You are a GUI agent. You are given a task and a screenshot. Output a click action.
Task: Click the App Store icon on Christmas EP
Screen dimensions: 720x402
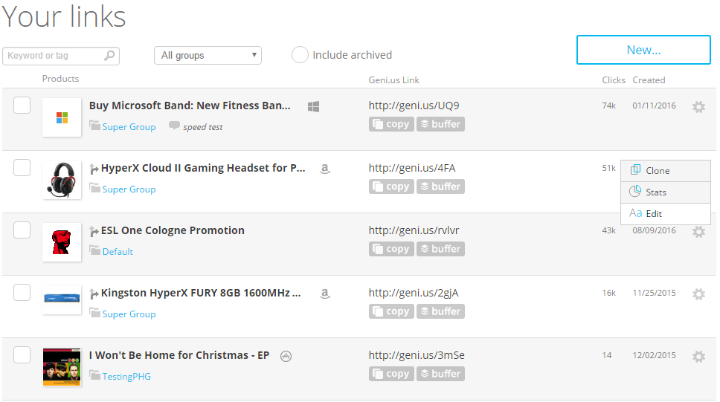[286, 356]
